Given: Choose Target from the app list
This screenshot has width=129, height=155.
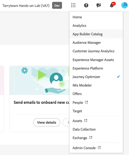Looking at the screenshot, I should (96, 111).
